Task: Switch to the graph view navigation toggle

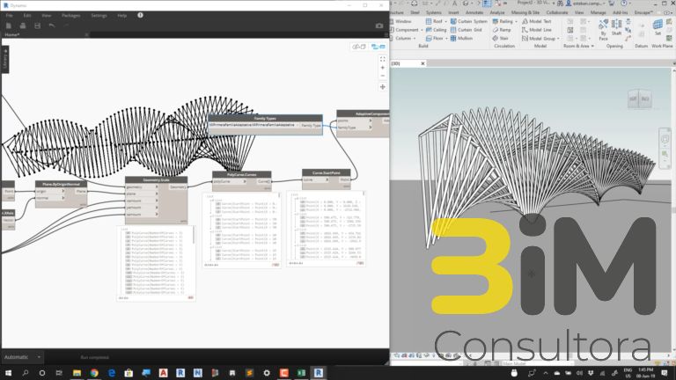Action: pos(378,47)
